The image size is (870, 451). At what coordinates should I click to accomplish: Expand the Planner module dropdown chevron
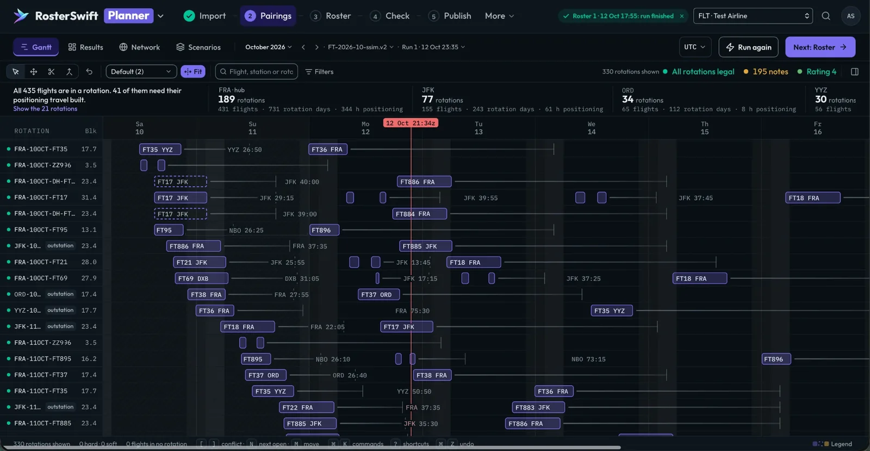pos(160,16)
